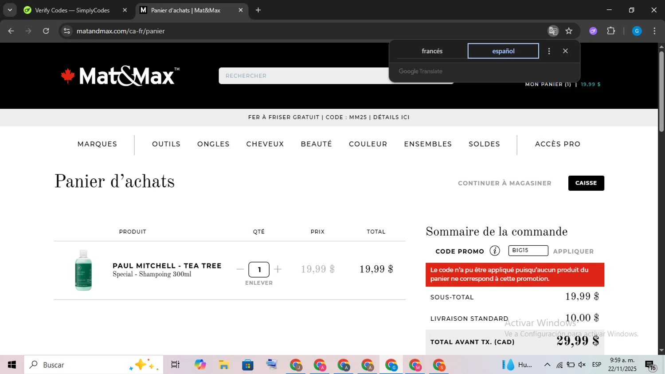Image resolution: width=665 pixels, height=374 pixels.
Task: Click the Caisse checkout button
Action: coord(586,183)
